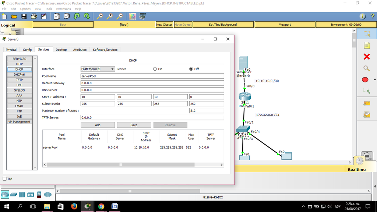Open the Options menu
Image resolution: width=377 pixels, height=212 pixels.
click(x=25, y=9)
